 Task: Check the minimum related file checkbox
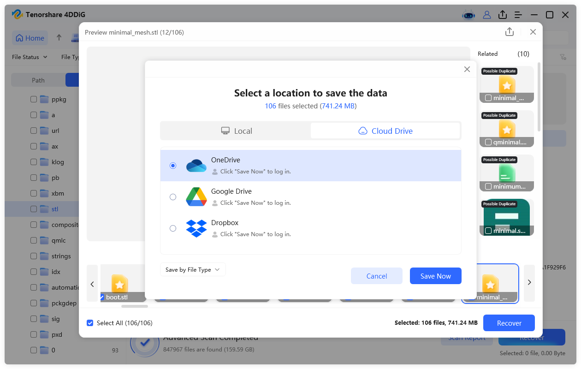tap(488, 186)
